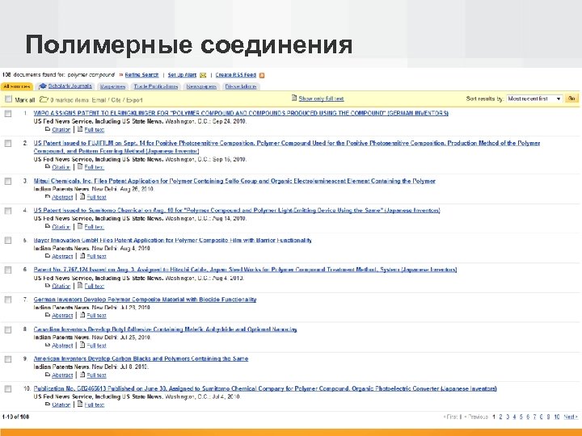582x436 pixels.
Task: Open the Citation link for result 6
Action: click(61, 286)
